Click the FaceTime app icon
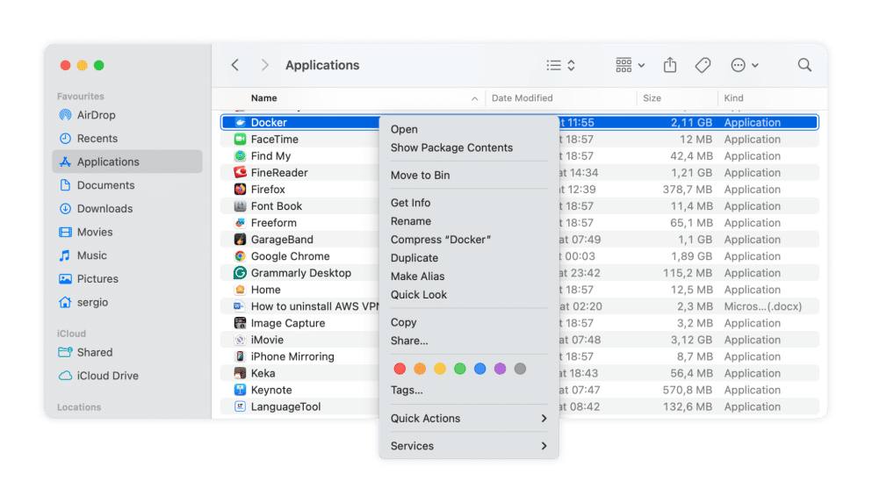The height and width of the screenshot is (503, 872). (240, 139)
